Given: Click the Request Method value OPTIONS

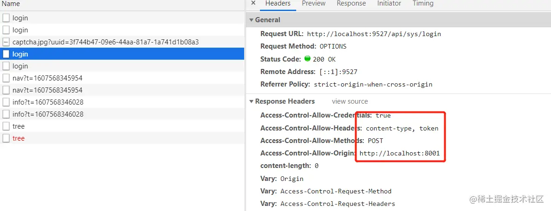Looking at the screenshot, I should (333, 47).
